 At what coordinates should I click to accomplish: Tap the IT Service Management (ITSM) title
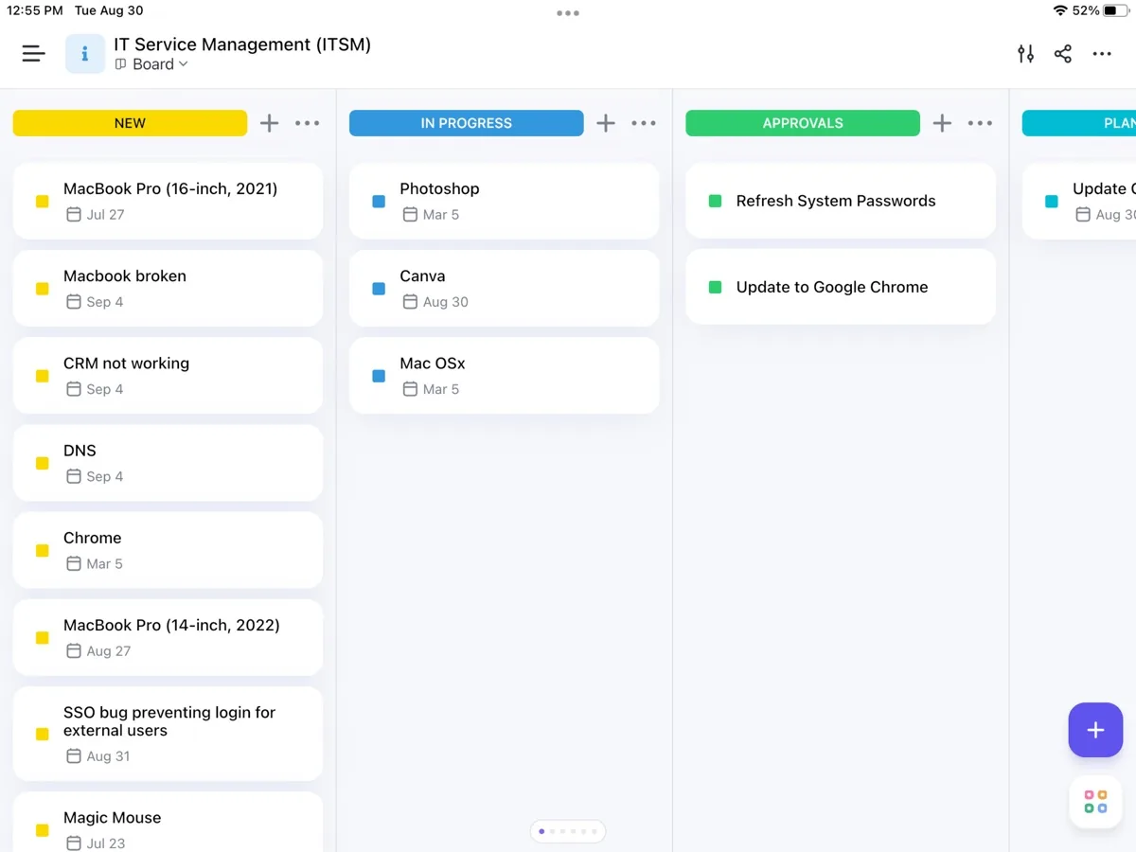pos(242,44)
